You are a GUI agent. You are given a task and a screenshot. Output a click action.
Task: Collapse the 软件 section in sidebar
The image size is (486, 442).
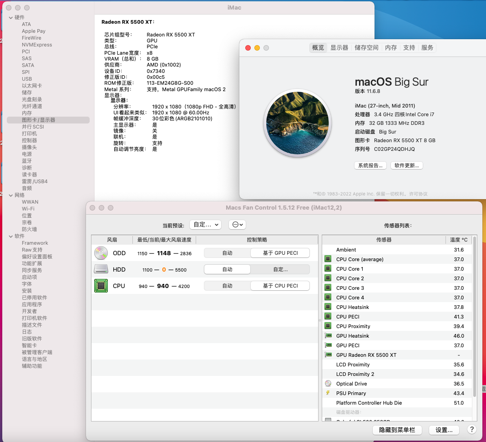point(11,236)
